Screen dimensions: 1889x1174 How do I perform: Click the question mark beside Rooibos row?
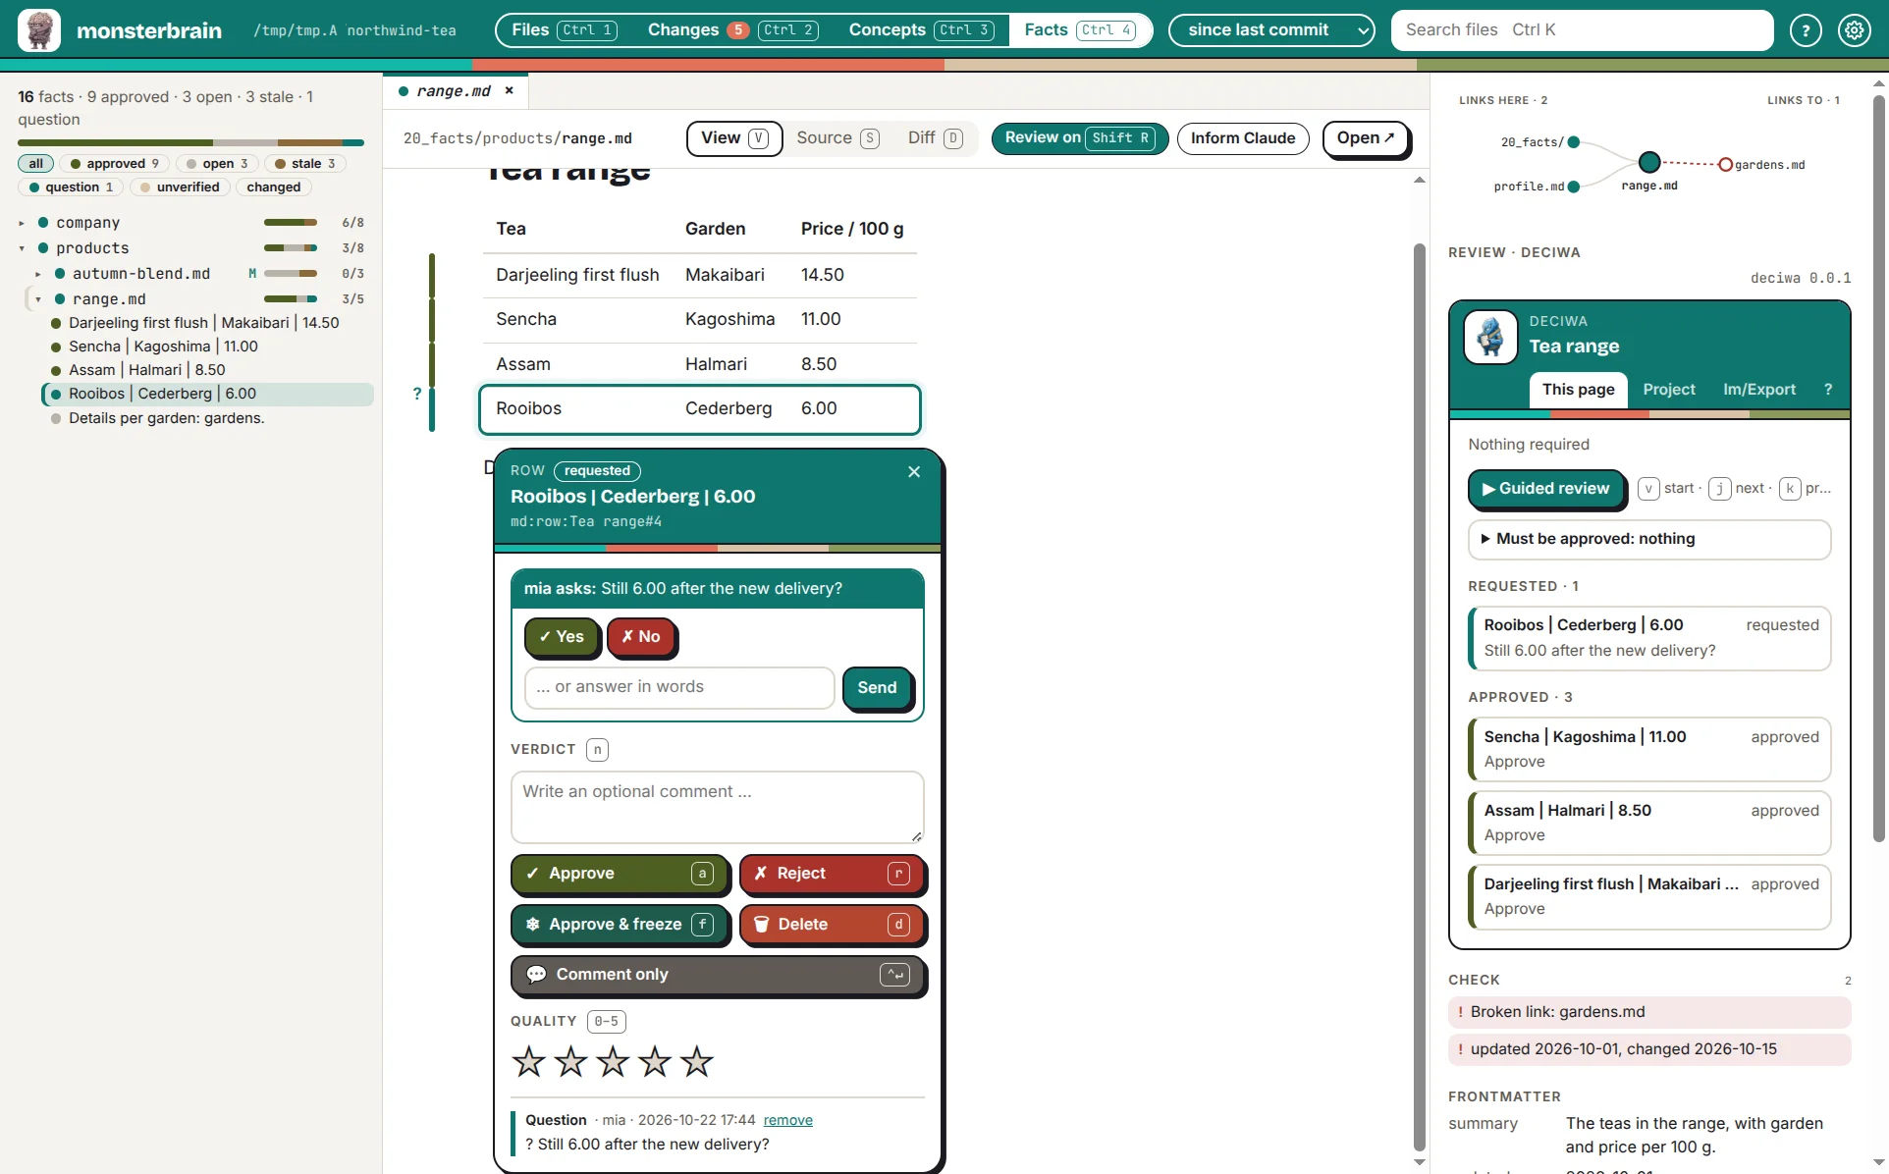[417, 394]
